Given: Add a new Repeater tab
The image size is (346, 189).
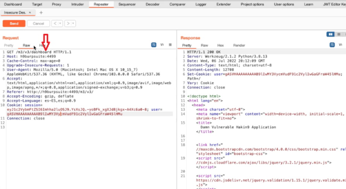Looking at the screenshot, I should (x=41, y=12).
